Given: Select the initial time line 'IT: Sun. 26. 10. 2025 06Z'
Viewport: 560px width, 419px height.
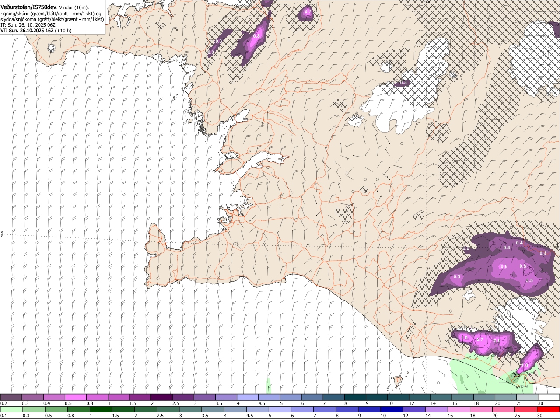Looking at the screenshot, I should pos(28,25).
